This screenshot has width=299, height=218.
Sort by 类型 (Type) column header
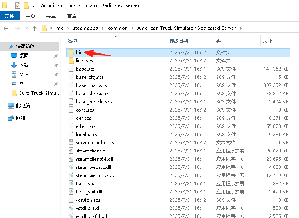[221, 41]
